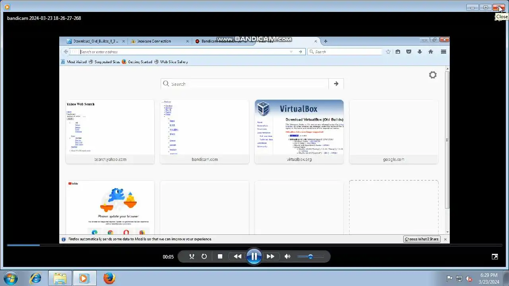
Task: Open the virtualbox.org thumbnail tile
Action: (x=299, y=131)
